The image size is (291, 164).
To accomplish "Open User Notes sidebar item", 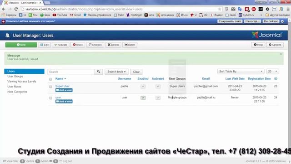I will point(14,87).
